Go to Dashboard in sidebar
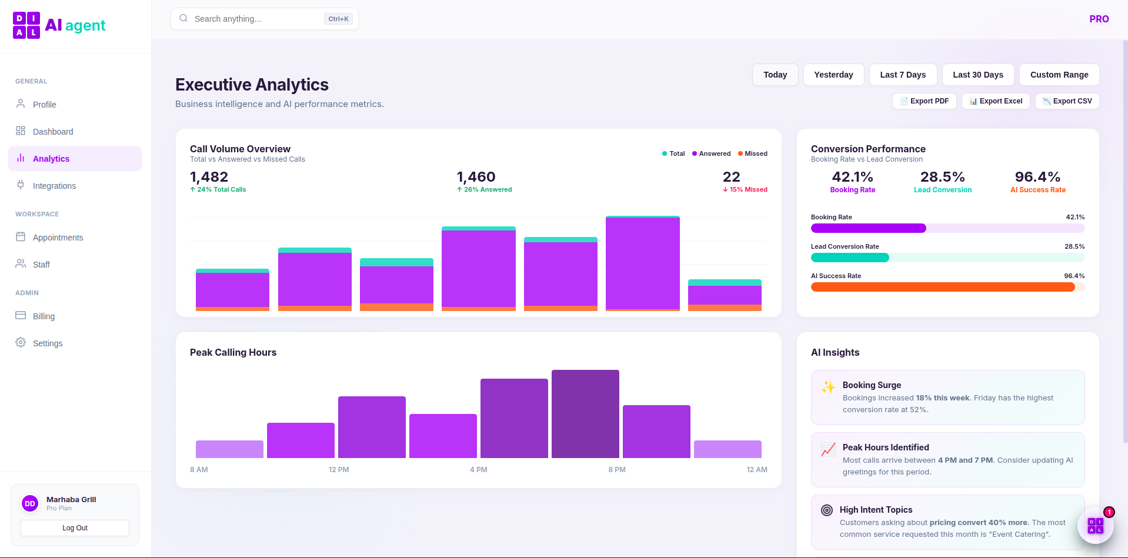The width and height of the screenshot is (1128, 558). coord(75,132)
